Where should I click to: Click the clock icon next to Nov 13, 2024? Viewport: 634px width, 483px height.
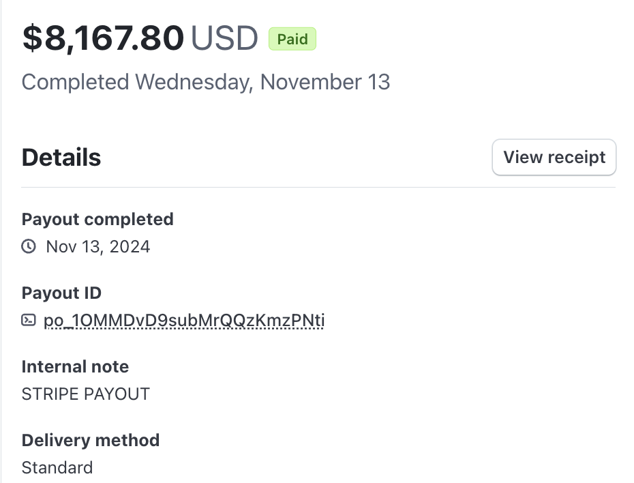[29, 246]
